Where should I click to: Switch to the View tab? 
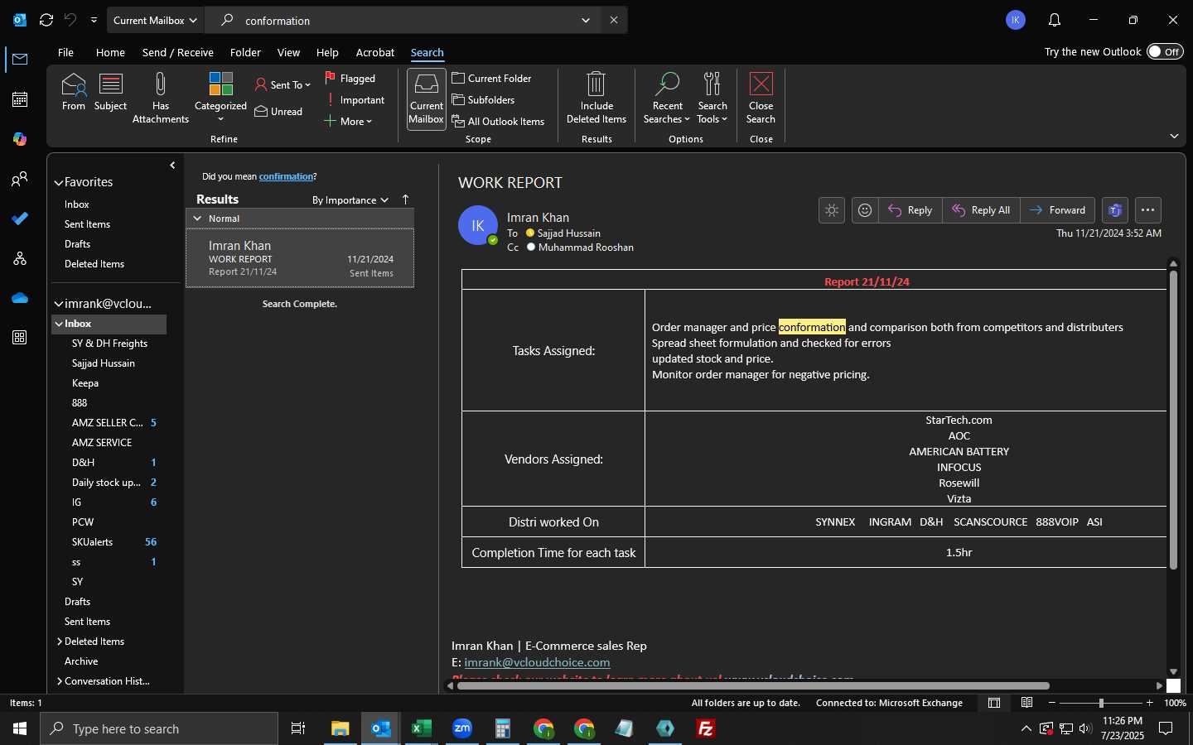(288, 52)
